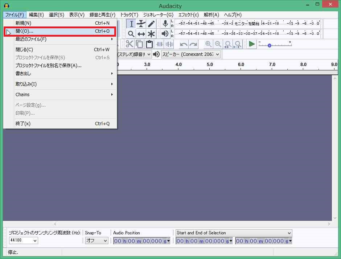The height and width of the screenshot is (259, 341).
Task: Open the エフェクト(c) menu
Action: click(x=188, y=15)
